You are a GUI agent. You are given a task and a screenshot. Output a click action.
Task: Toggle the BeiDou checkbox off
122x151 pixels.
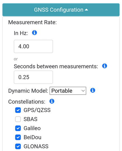18,137
